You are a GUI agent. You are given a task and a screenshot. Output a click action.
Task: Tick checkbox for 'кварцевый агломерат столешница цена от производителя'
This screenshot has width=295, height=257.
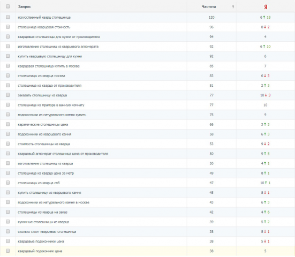(x=7, y=154)
